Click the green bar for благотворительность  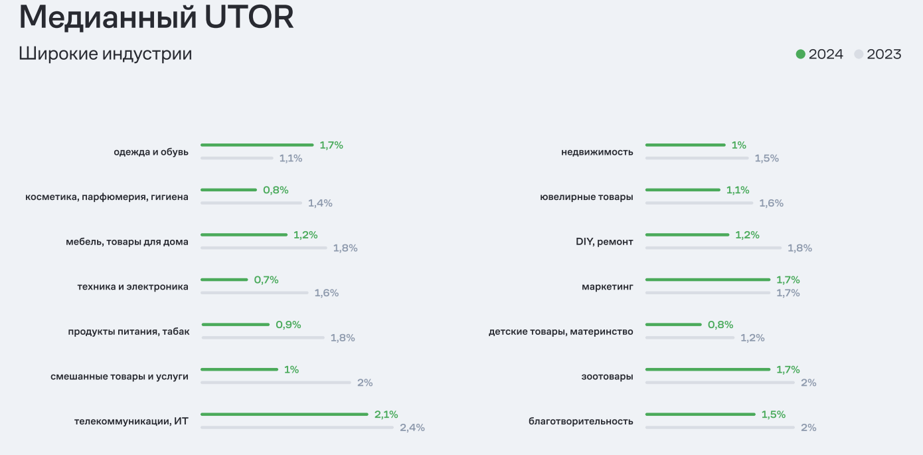point(700,414)
